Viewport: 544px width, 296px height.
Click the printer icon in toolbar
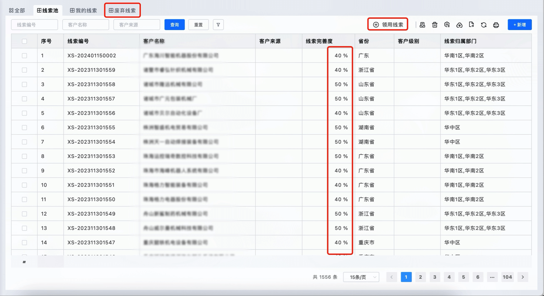[496, 25]
